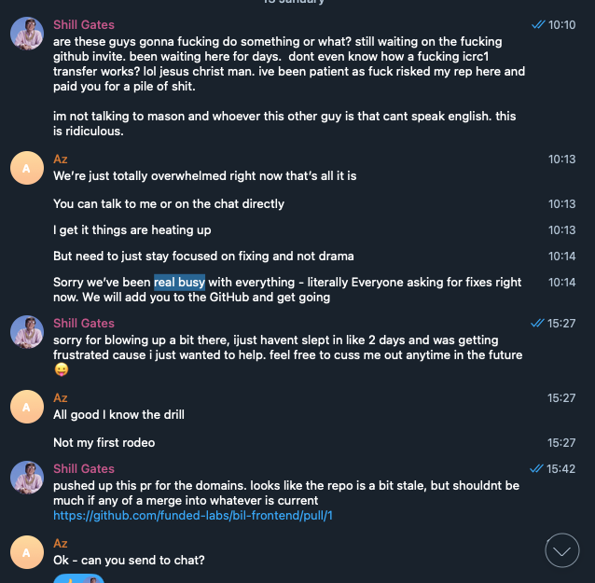The image size is (595, 583).
Task: Click Shill Gates avatar beside the apology message
Action: 26,332
